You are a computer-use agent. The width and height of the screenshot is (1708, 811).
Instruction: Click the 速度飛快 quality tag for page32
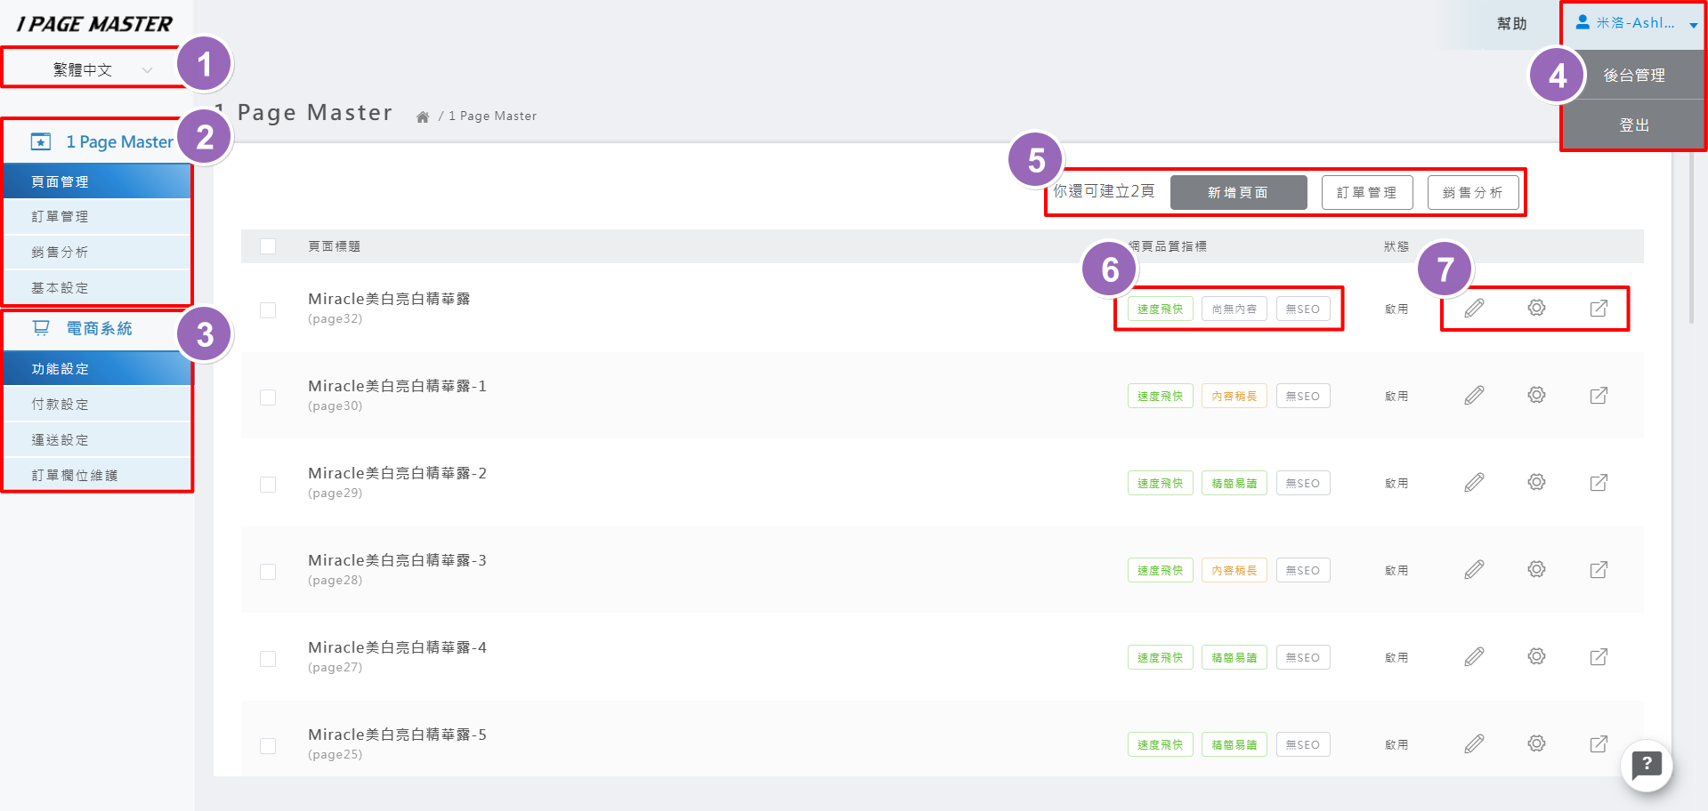1160,309
